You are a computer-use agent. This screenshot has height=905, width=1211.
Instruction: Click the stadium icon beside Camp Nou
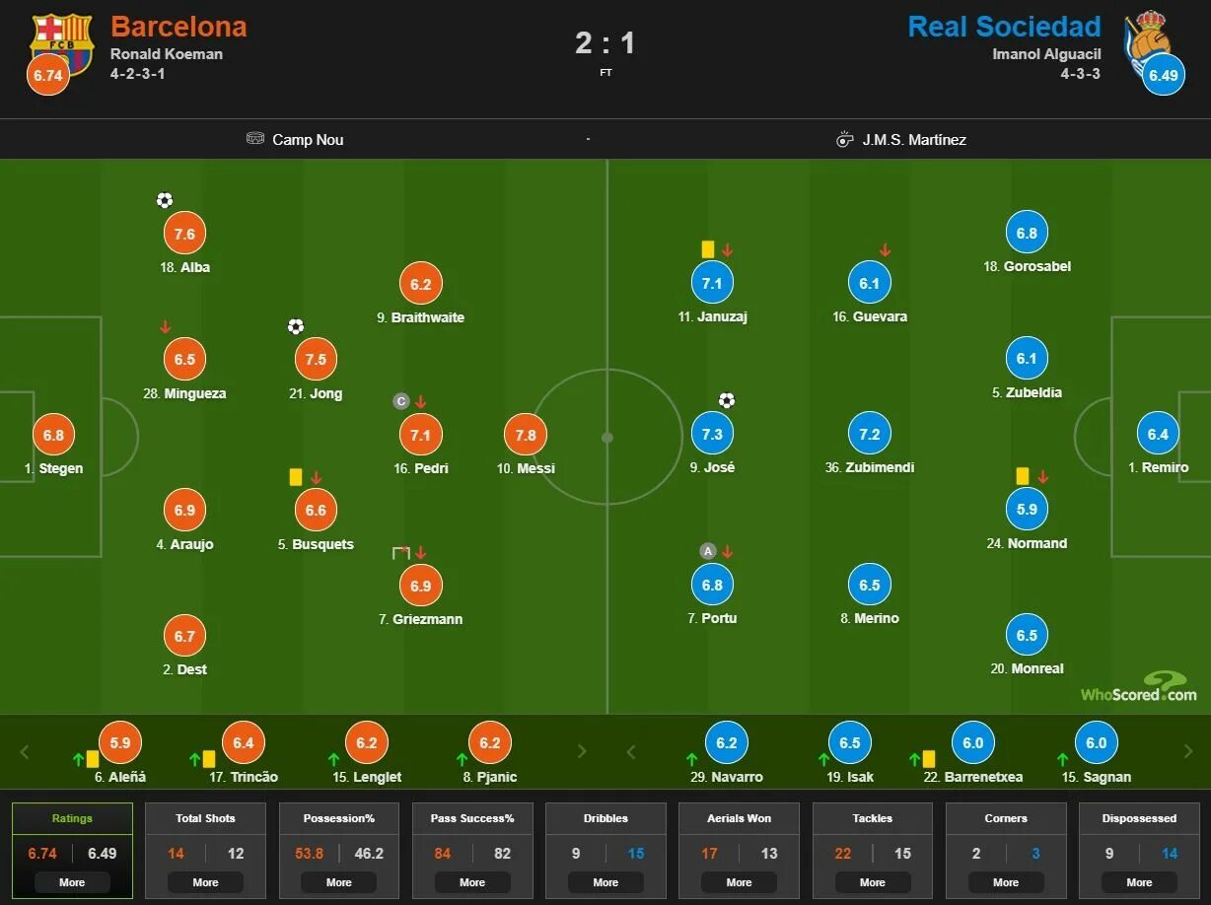click(255, 139)
